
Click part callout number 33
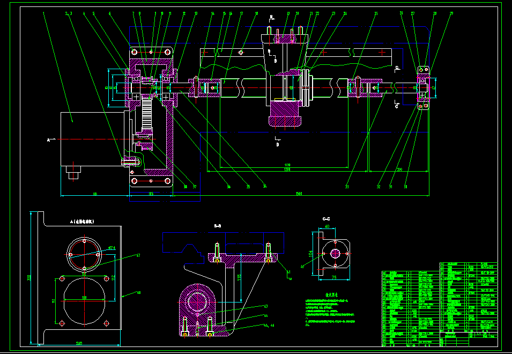coord(347,187)
